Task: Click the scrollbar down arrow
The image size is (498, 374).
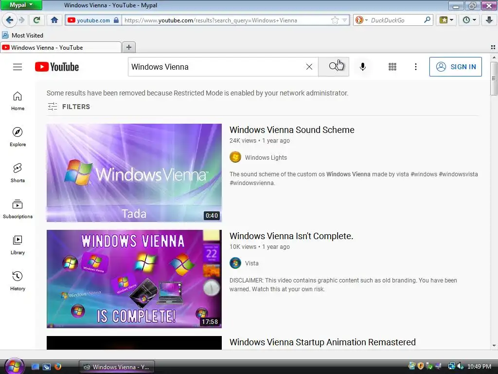Action: tap(494, 346)
